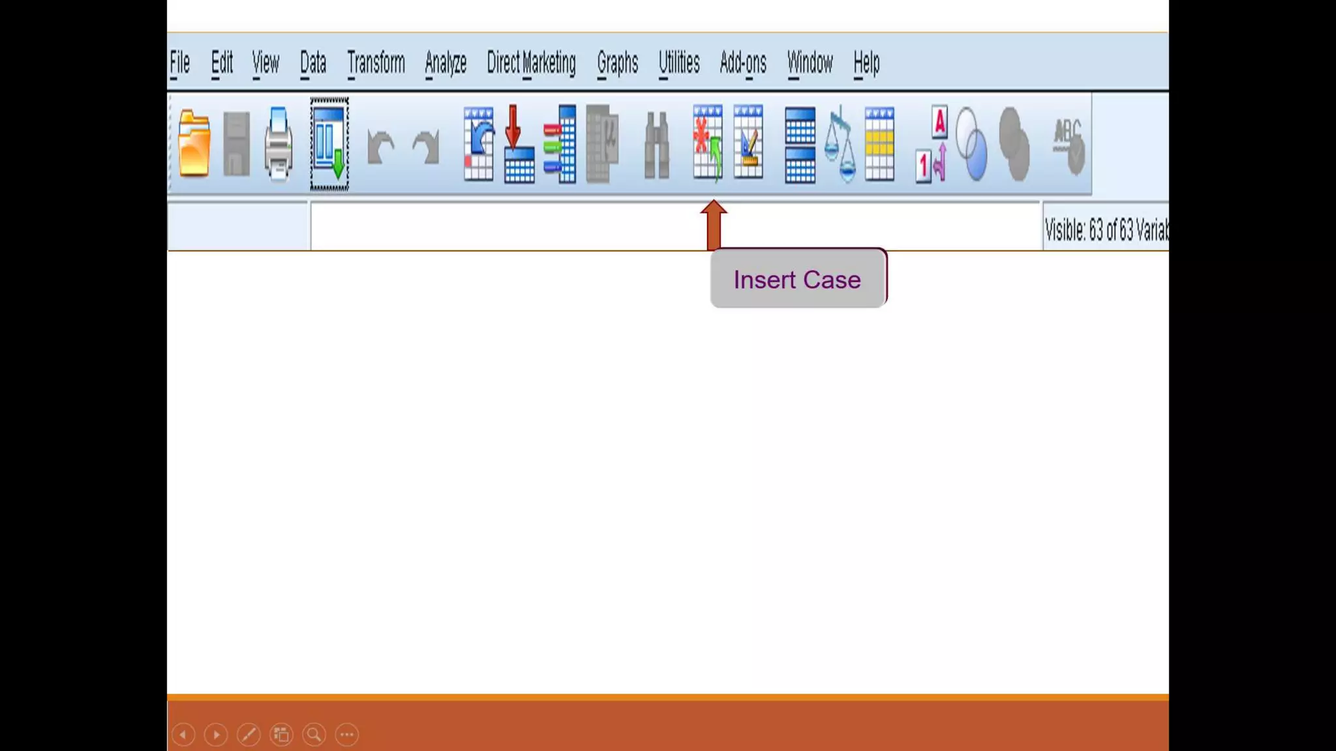Click the Insert Cases toolbar icon
1336x751 pixels.
pyautogui.click(x=707, y=143)
